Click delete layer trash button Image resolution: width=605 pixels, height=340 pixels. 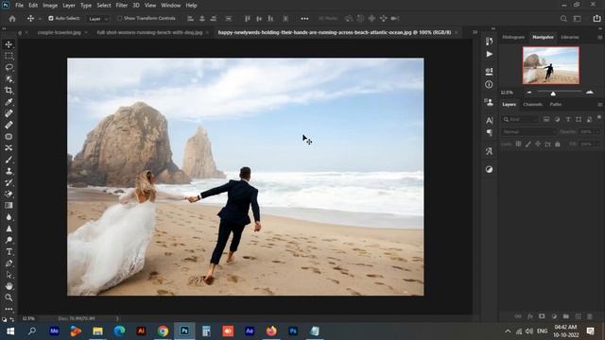click(x=590, y=316)
